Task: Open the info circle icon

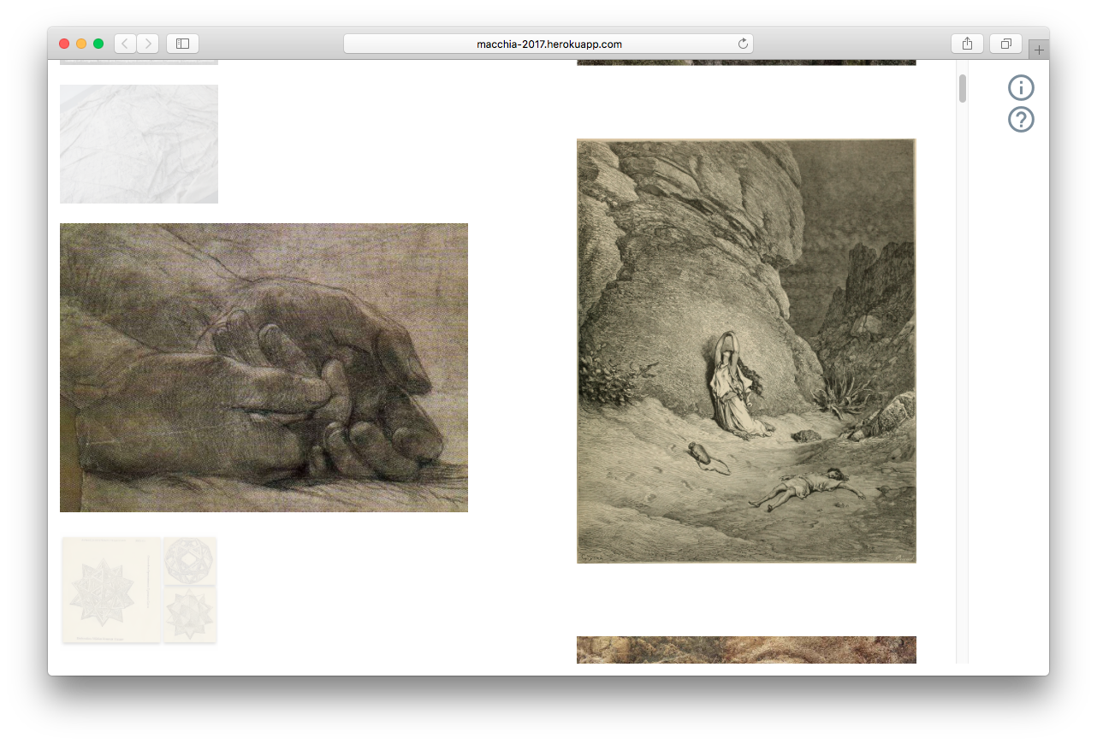Action: (x=1021, y=87)
